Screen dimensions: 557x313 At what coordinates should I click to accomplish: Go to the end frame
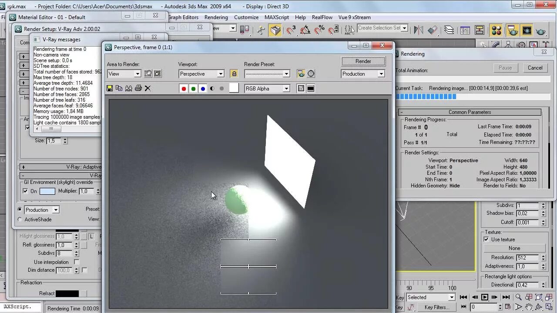(506, 297)
